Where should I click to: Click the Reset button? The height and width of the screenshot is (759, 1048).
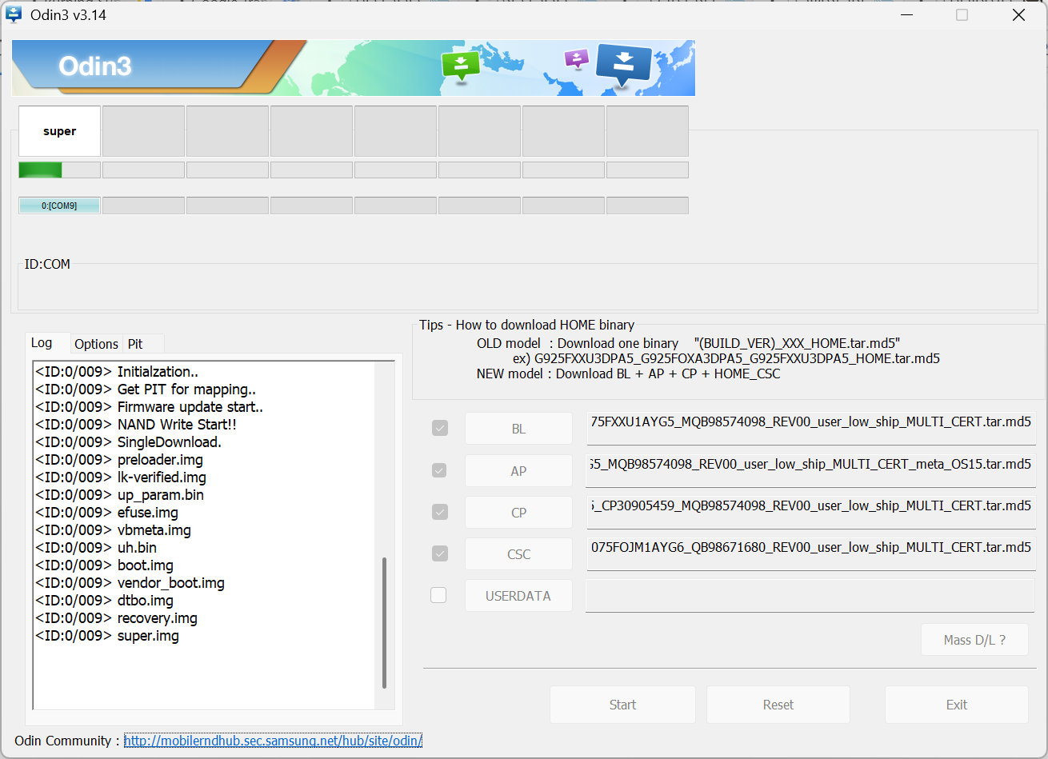click(x=778, y=705)
